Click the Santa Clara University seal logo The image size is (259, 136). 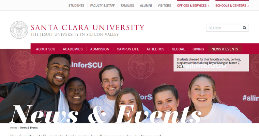click(x=19, y=30)
